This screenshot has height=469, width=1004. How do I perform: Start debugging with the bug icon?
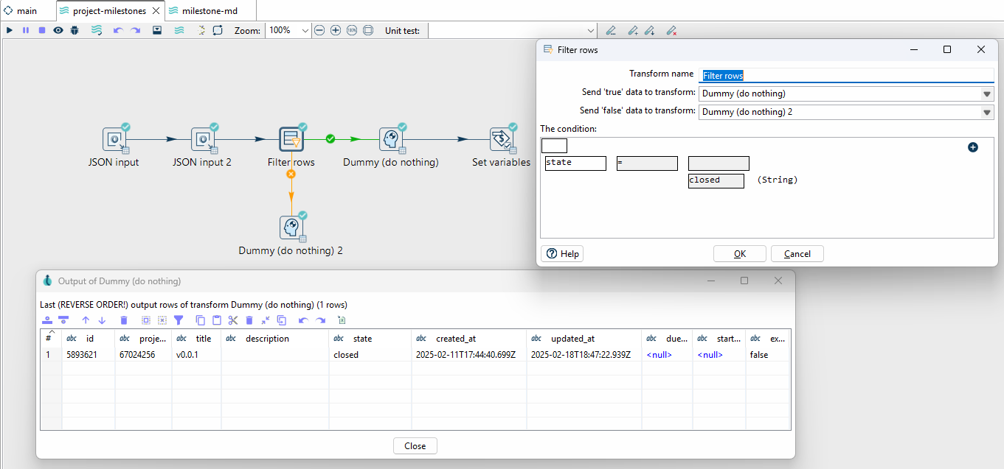coord(75,30)
